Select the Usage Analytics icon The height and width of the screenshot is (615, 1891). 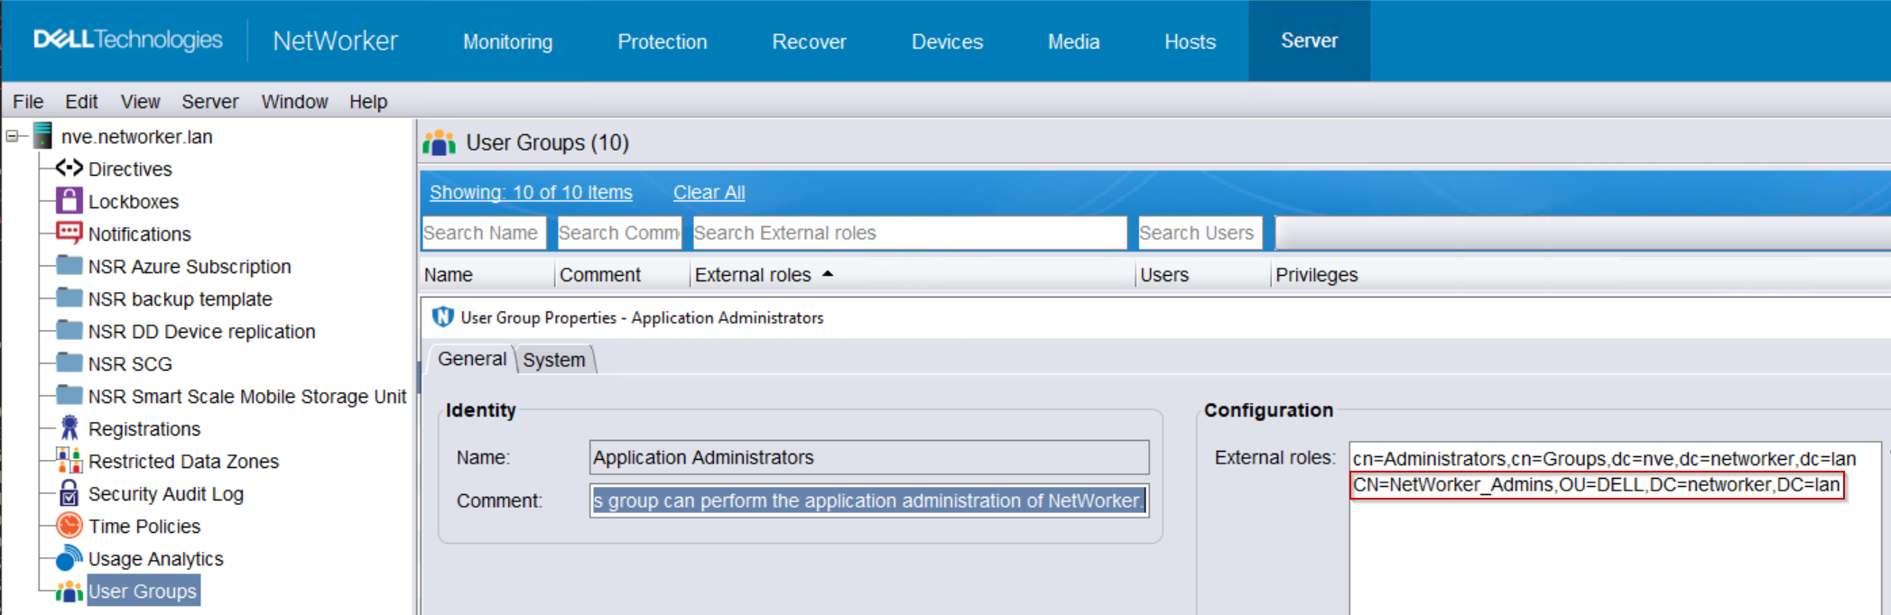69,558
